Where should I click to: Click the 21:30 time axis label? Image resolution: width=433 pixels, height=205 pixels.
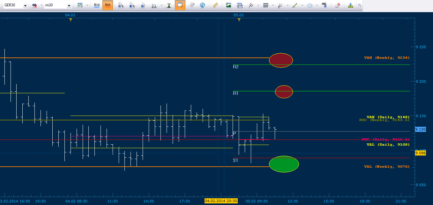tap(401, 201)
